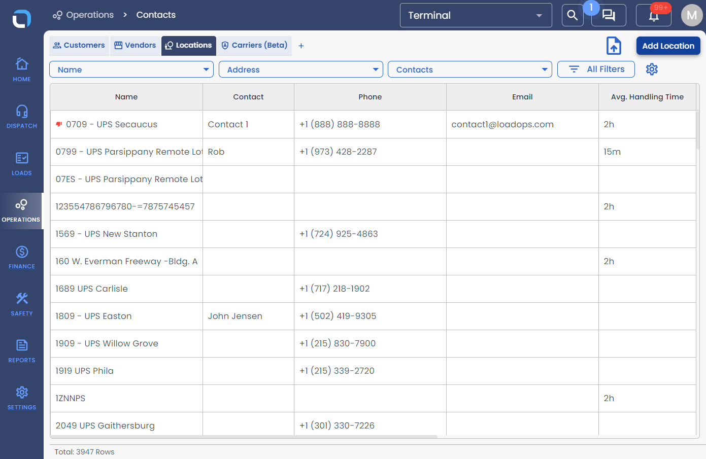Open the Finance section
706x459 pixels.
point(22,257)
